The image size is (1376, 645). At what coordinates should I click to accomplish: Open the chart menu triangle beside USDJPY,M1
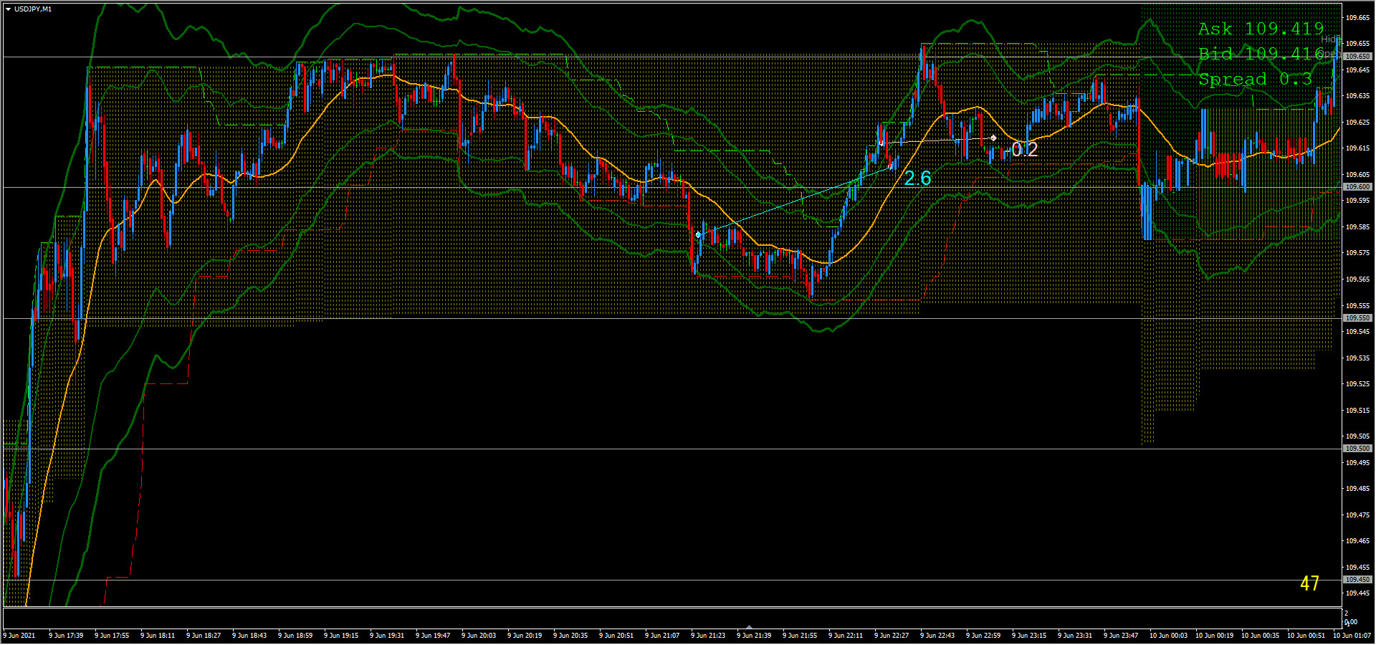pos(8,9)
